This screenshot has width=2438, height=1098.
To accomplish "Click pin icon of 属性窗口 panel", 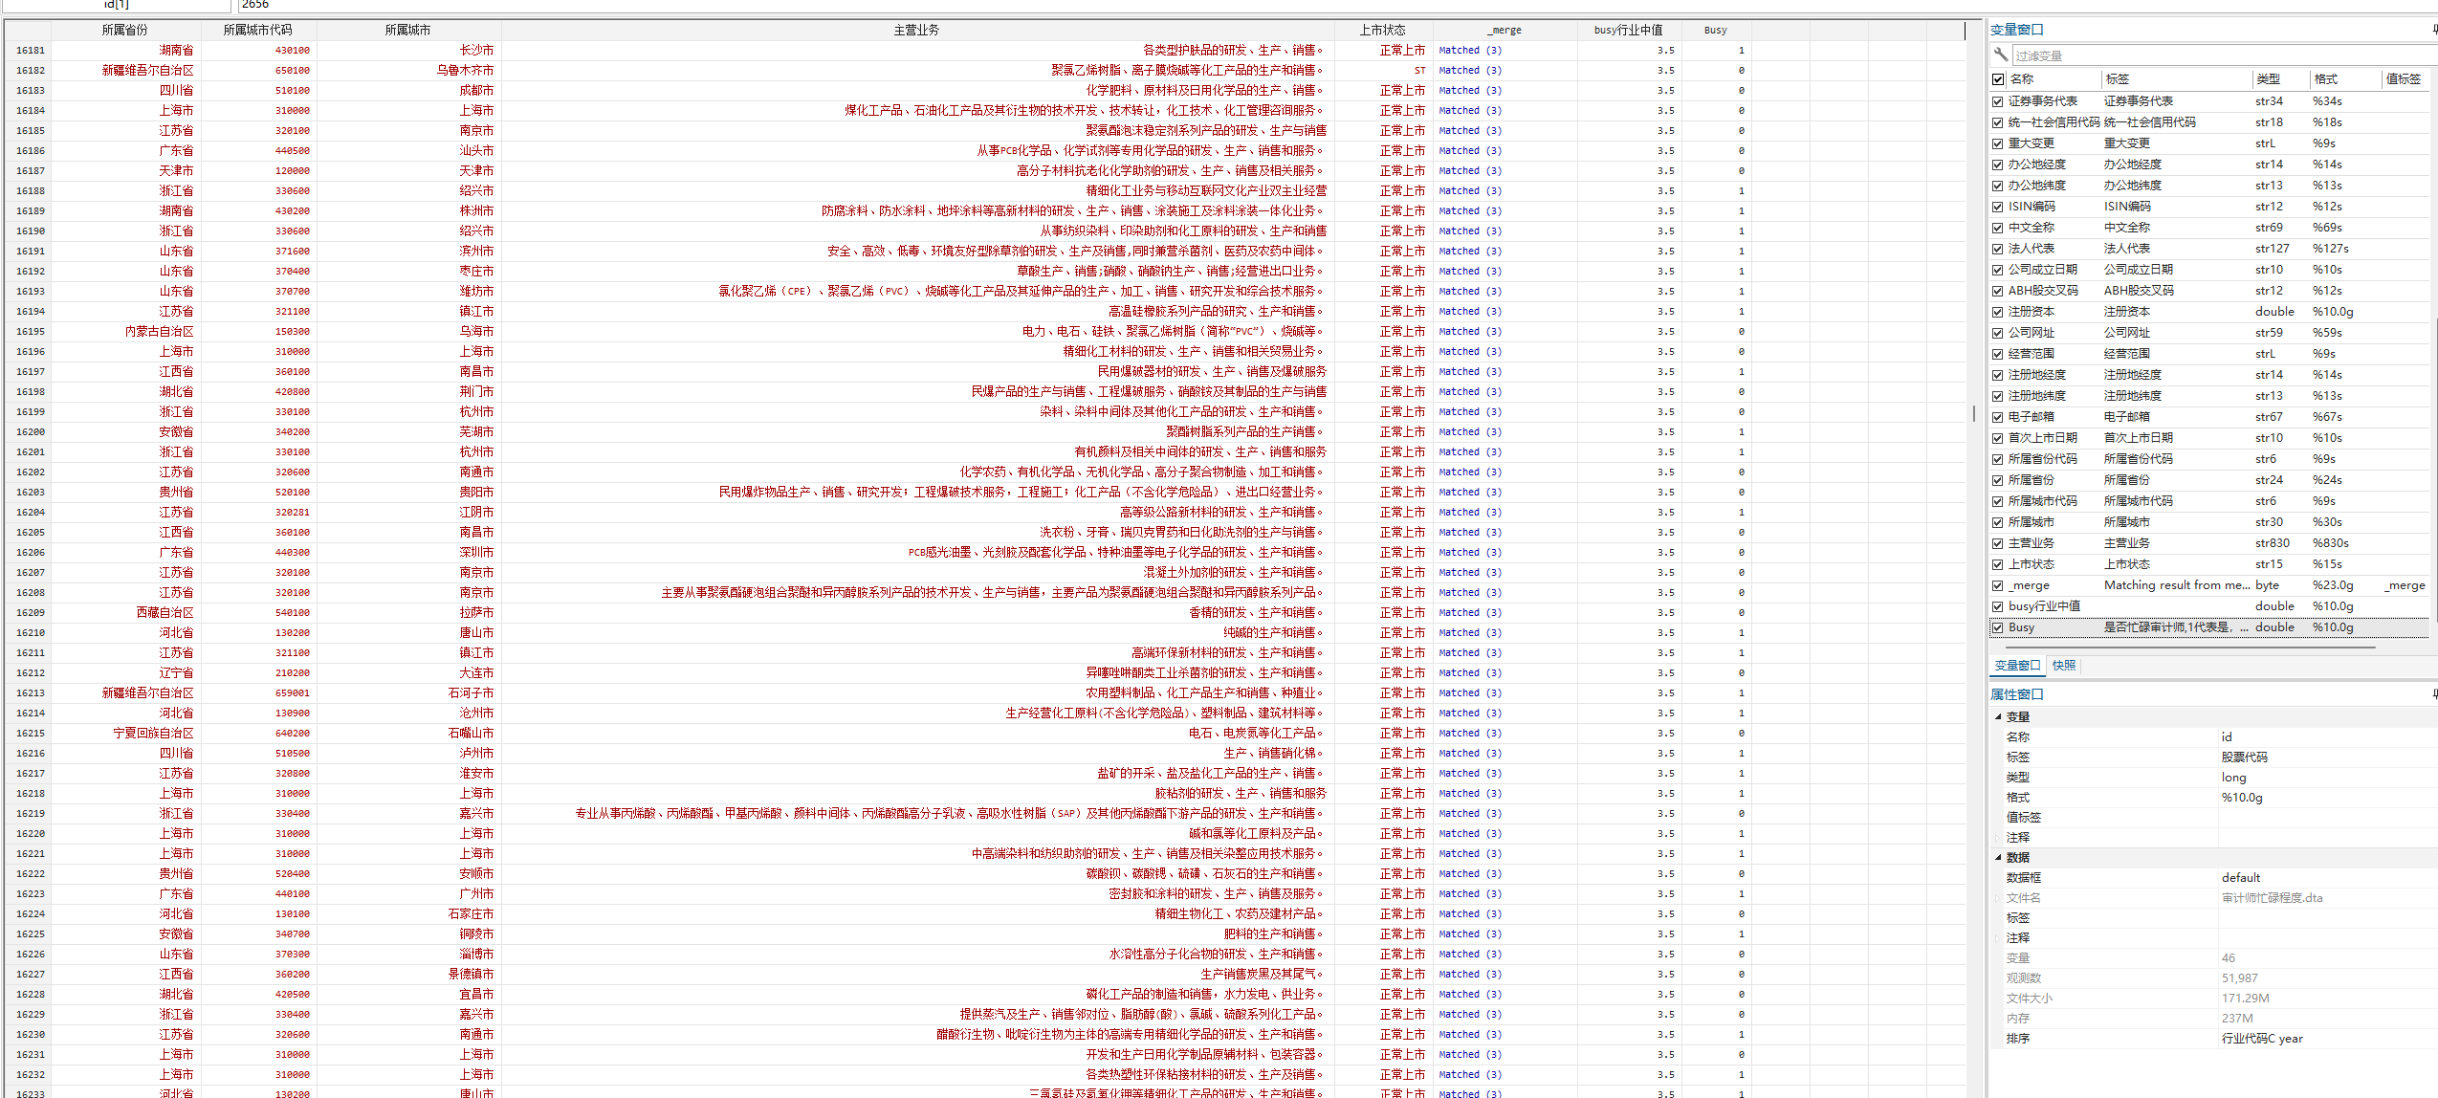I will pyautogui.click(x=2434, y=694).
